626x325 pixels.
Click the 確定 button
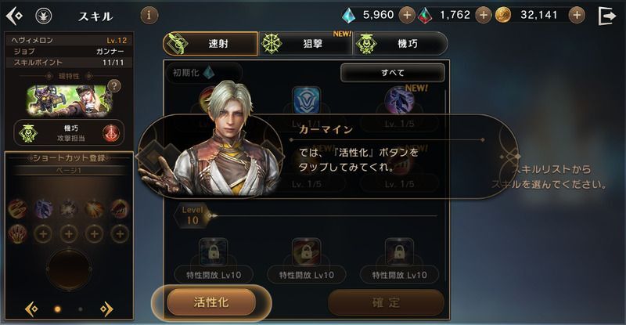coord(386,302)
